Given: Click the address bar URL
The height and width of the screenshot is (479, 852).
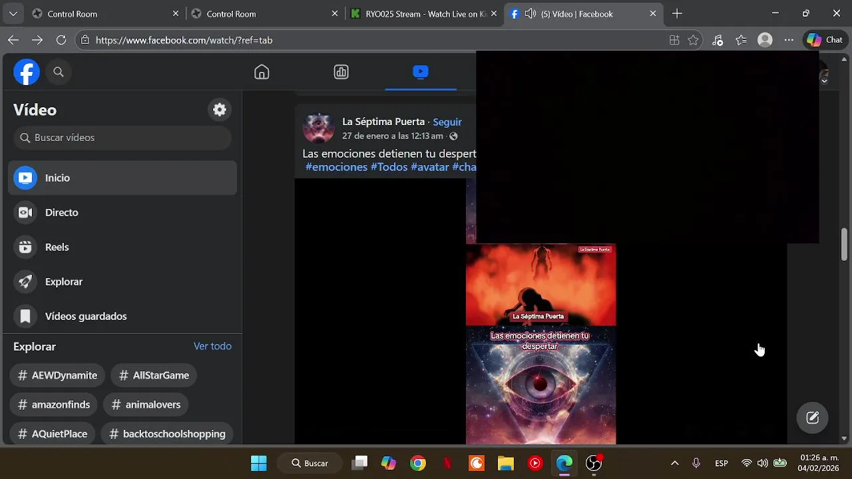Looking at the screenshot, I should pyautogui.click(x=184, y=40).
